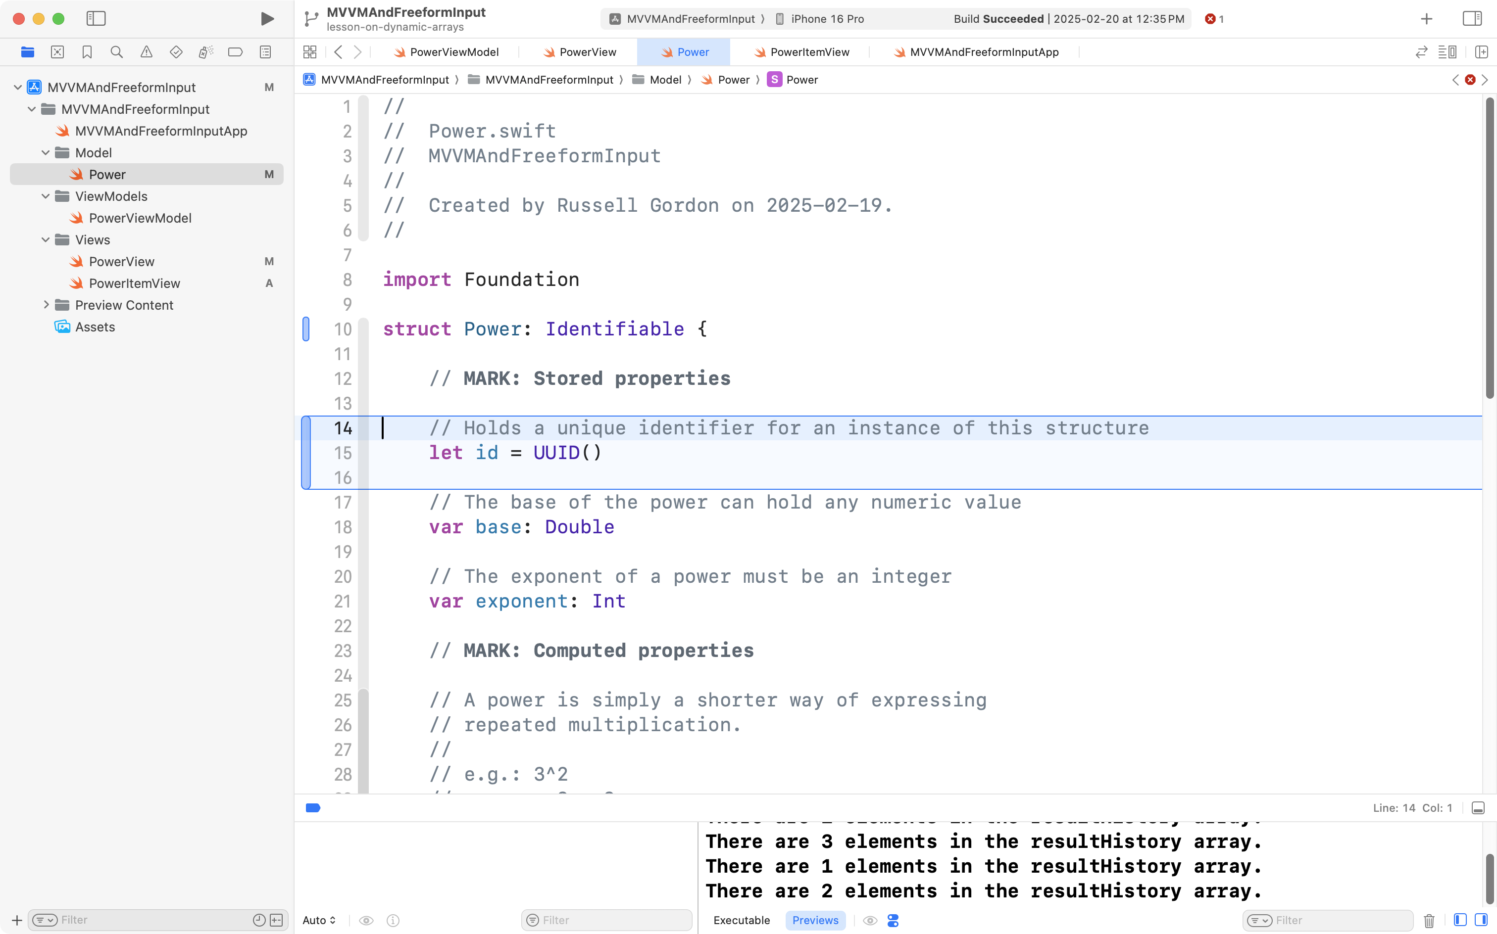Expand the Preview Content folder
The image size is (1497, 934).
46,305
